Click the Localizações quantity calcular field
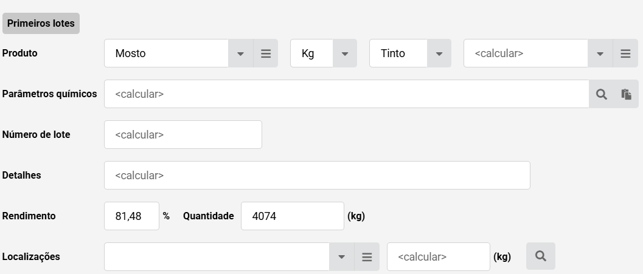The width and height of the screenshot is (643, 274). (439, 257)
